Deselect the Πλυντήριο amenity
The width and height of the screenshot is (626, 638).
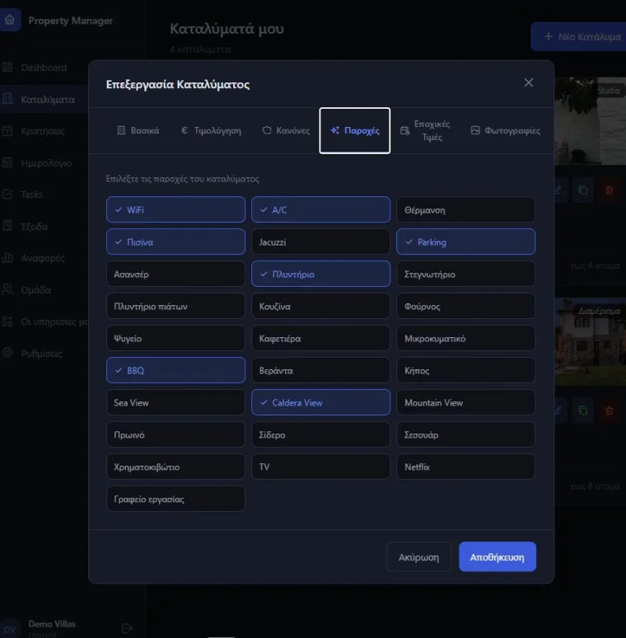pos(320,274)
